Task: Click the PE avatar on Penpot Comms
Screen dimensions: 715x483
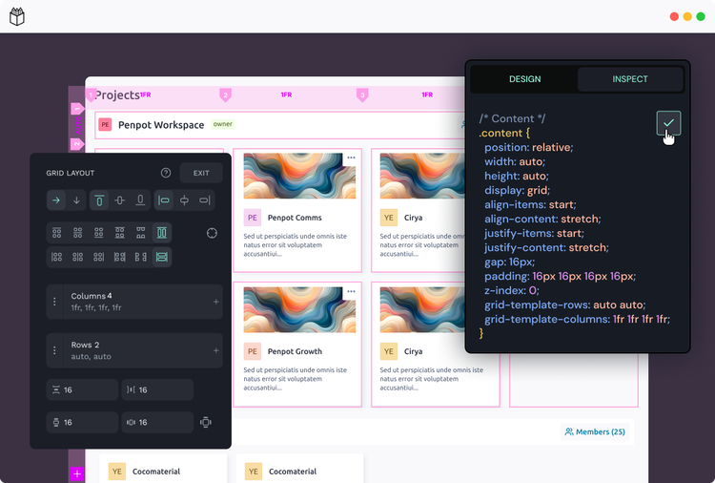Action: coord(253,218)
